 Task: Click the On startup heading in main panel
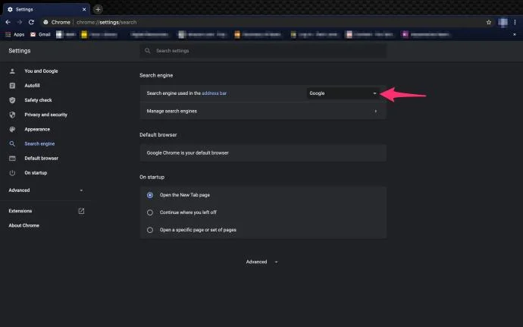152,177
